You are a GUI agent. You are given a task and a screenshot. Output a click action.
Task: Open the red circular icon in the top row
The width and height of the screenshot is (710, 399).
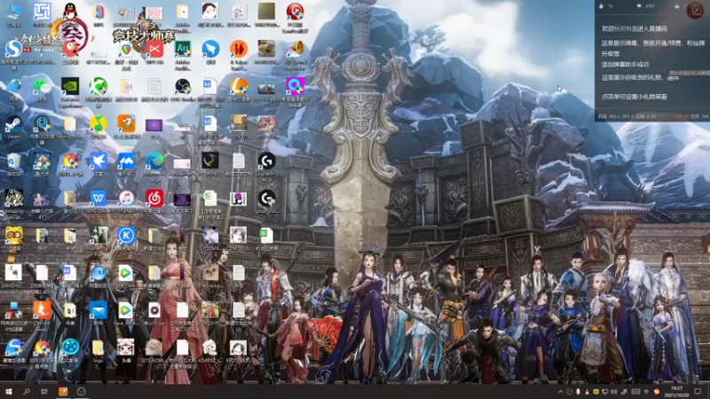coord(296,12)
